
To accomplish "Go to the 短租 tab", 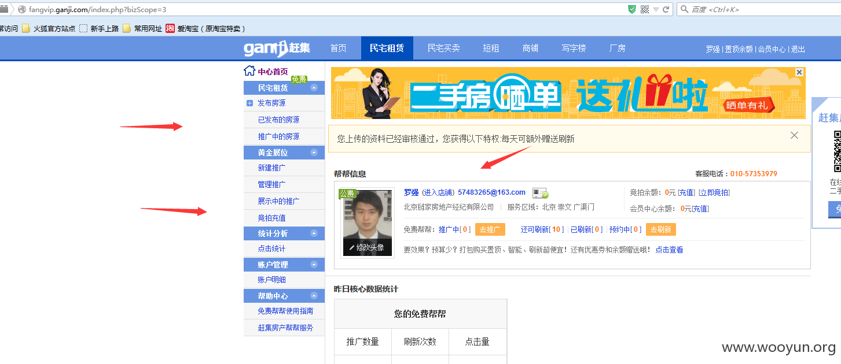I will click(491, 49).
